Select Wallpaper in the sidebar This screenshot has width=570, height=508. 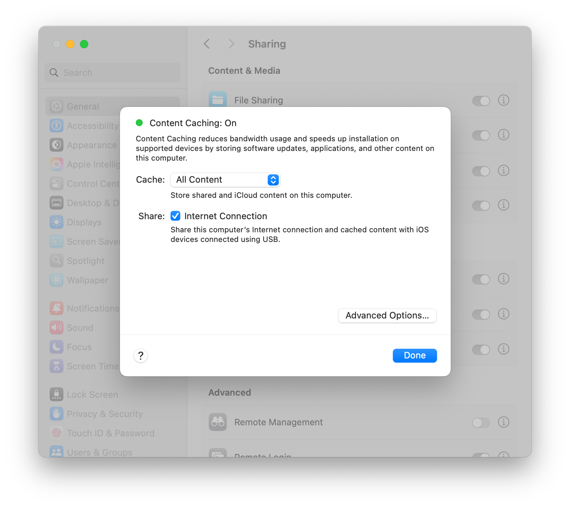pyautogui.click(x=88, y=280)
